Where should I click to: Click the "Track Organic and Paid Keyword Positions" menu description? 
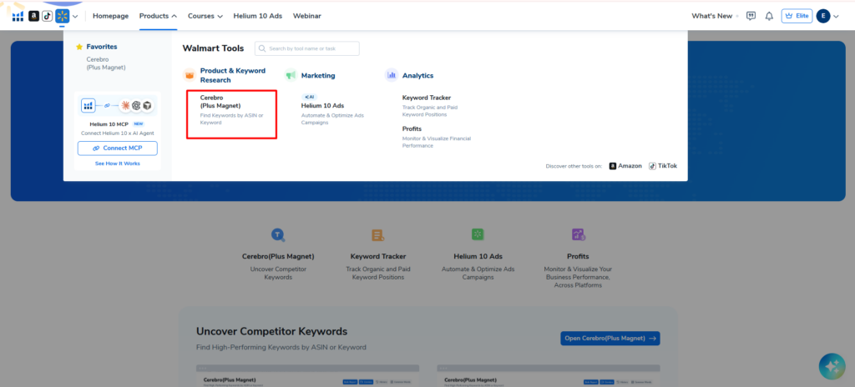tap(430, 111)
